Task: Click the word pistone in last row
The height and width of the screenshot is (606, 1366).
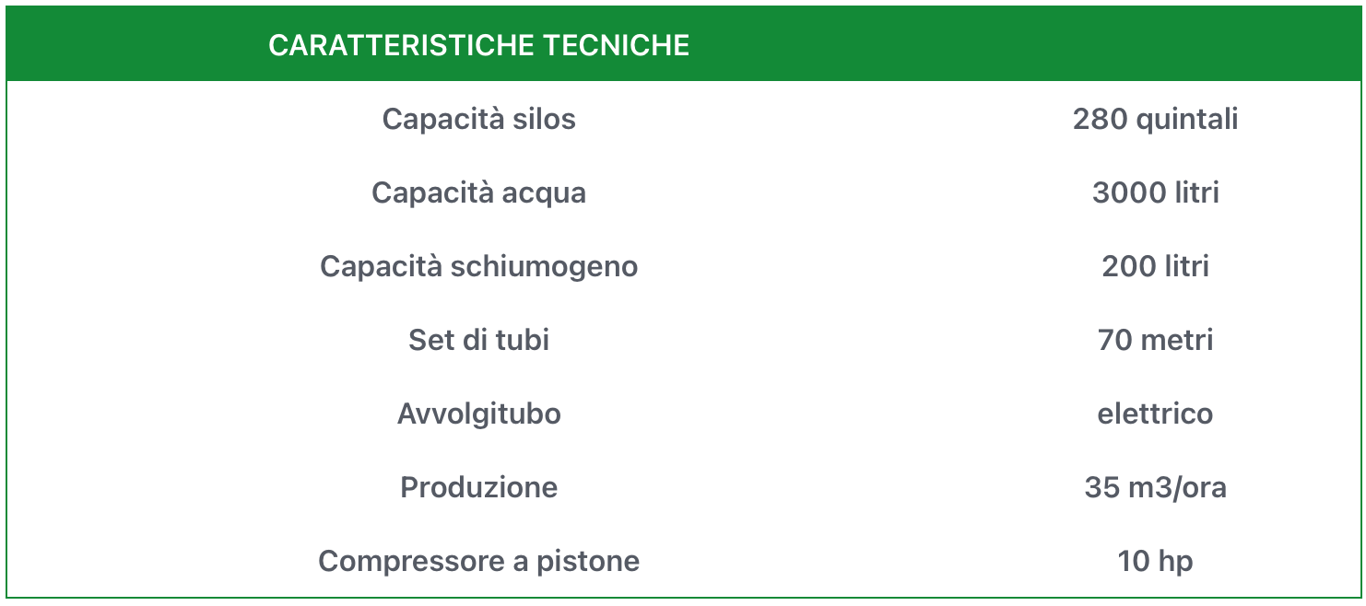Action: [x=588, y=561]
